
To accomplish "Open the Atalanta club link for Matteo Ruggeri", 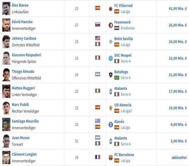I will point(121,88).
